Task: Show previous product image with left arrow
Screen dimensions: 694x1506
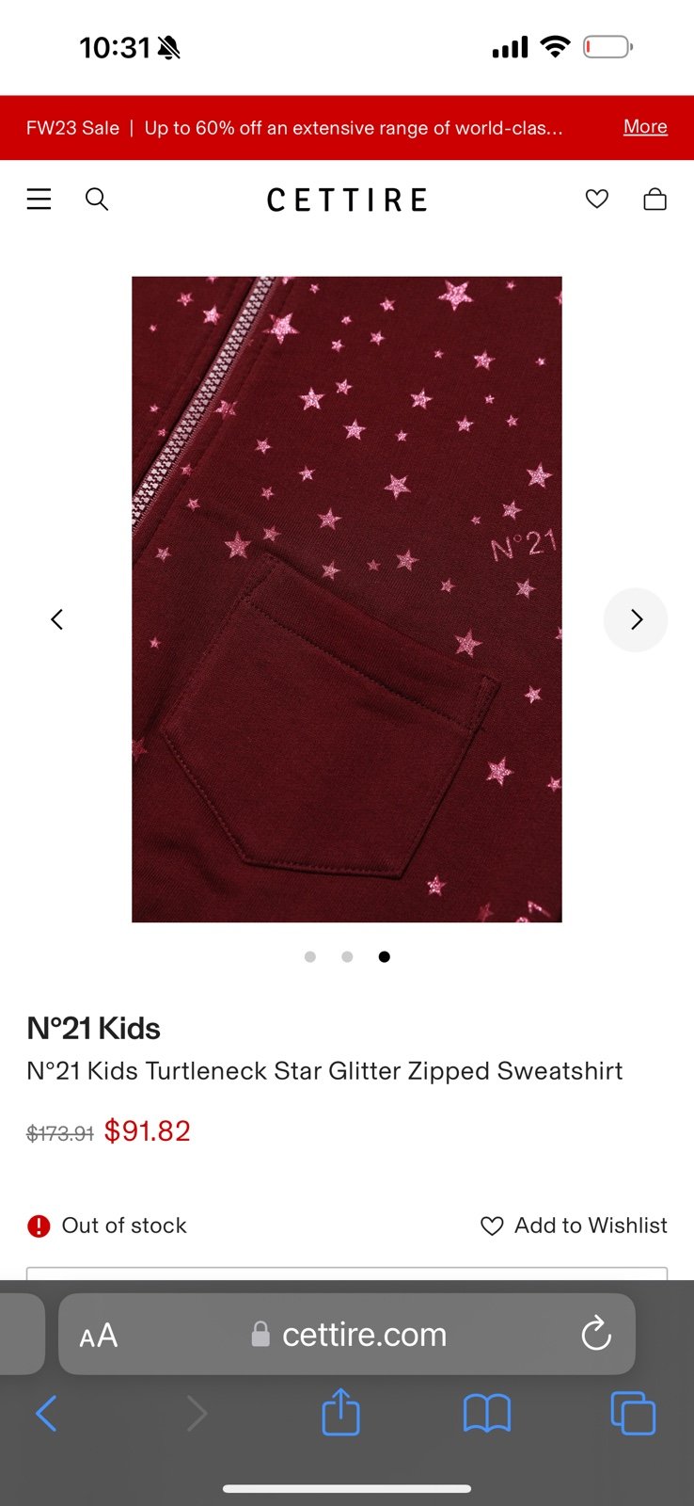Action: [57, 619]
